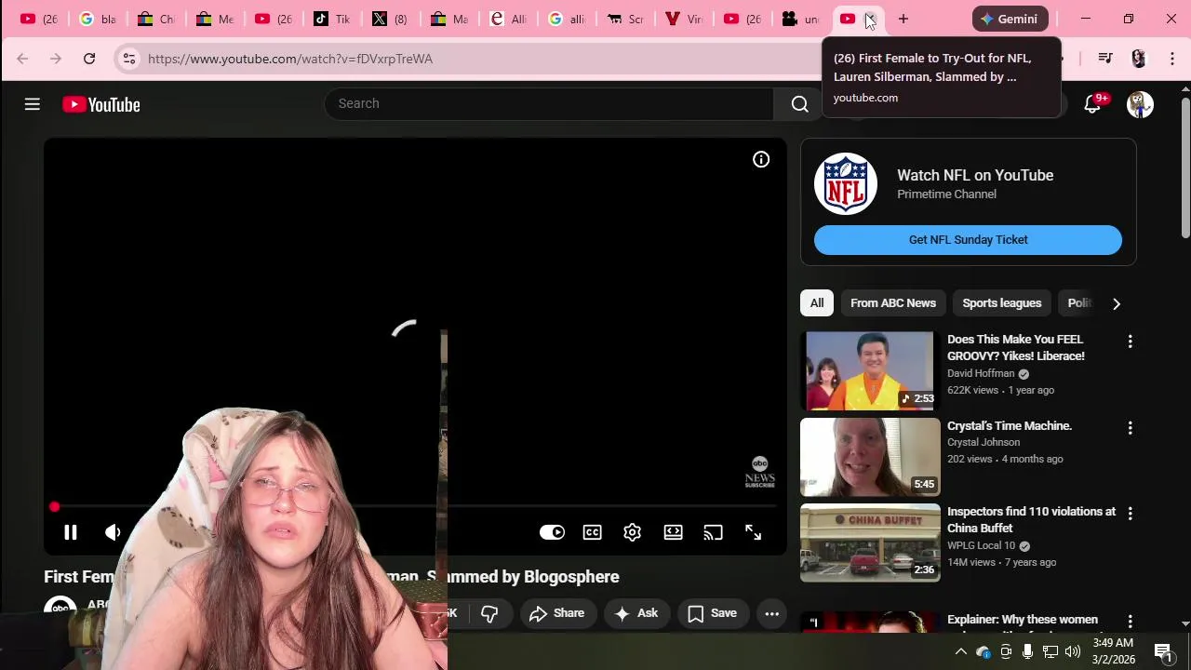This screenshot has width=1191, height=670.
Task: Open more actions under the video
Action: coord(771,613)
